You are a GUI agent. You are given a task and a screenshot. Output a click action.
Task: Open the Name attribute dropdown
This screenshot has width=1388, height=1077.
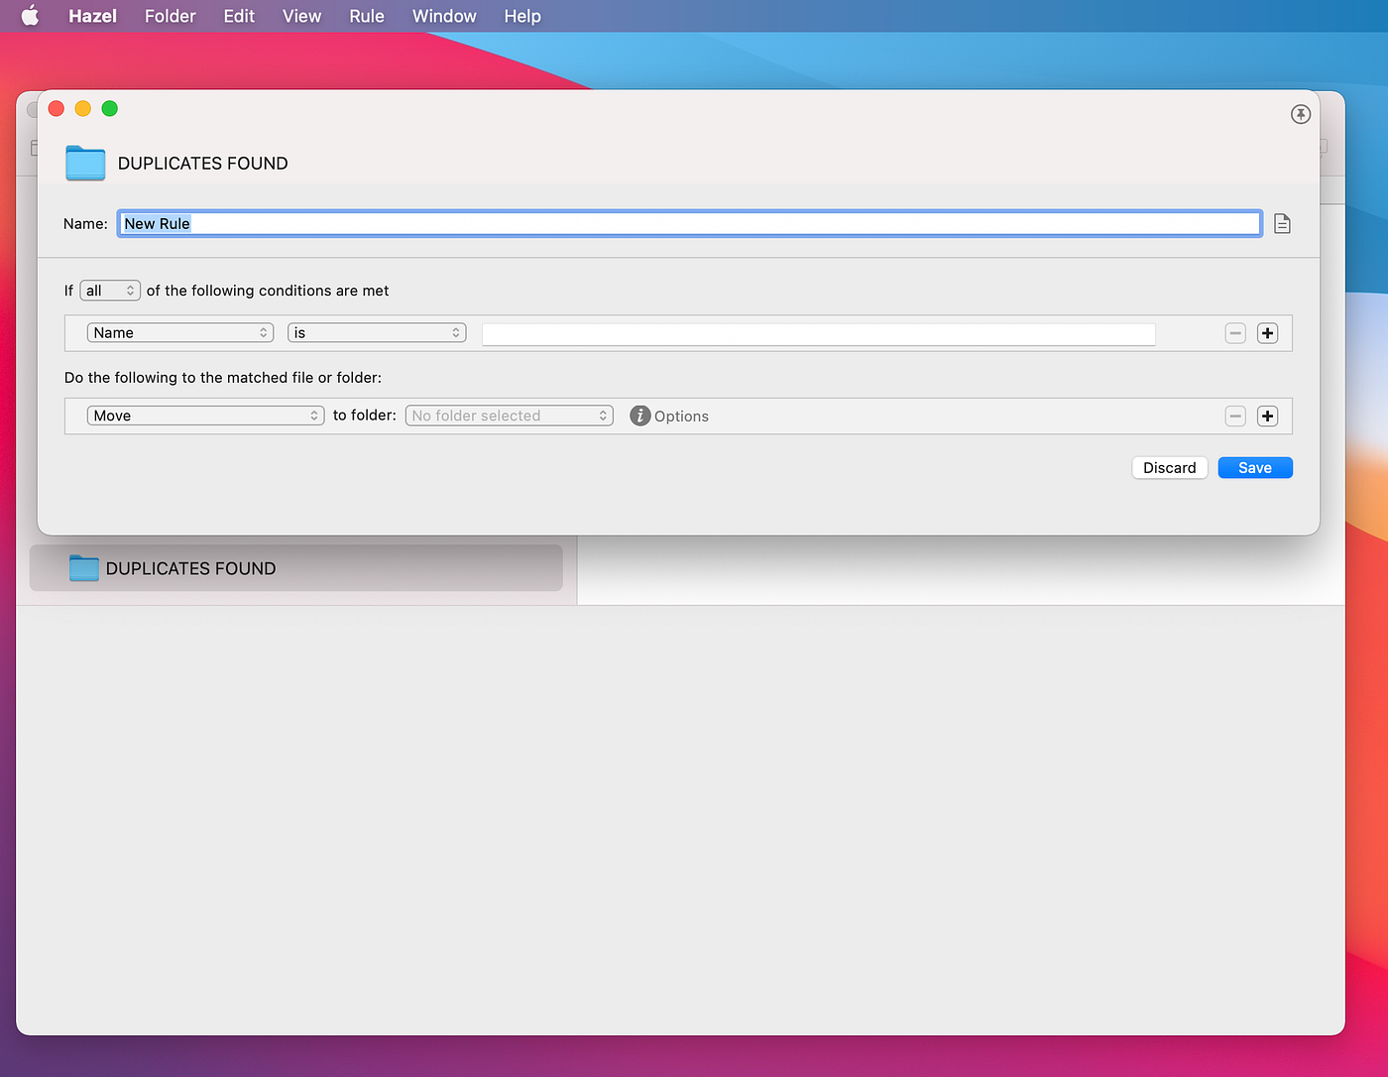coord(180,333)
